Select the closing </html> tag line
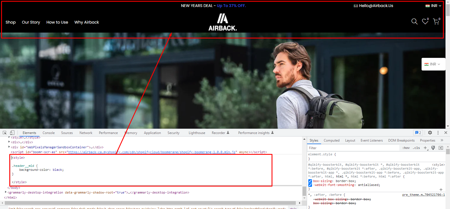This screenshot has height=209, width=450. click(x=10, y=197)
